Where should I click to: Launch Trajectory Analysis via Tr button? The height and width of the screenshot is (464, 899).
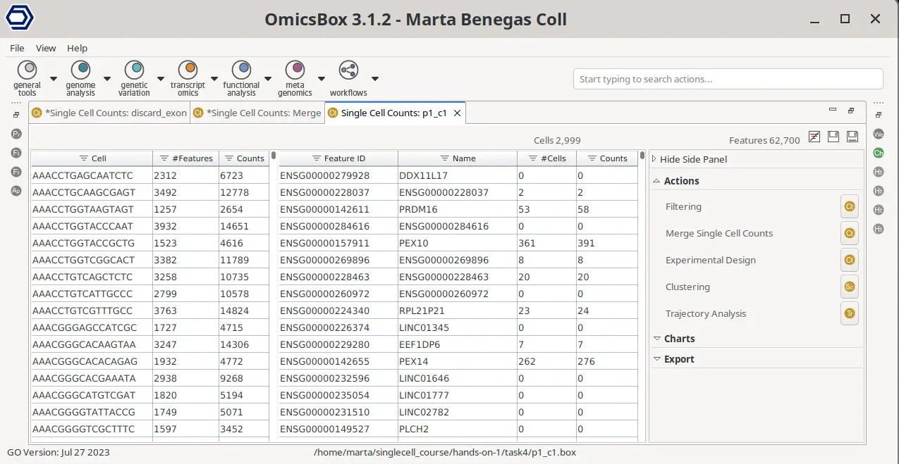850,314
